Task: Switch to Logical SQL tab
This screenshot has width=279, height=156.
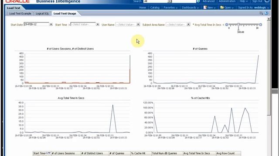Action: [x=42, y=13]
